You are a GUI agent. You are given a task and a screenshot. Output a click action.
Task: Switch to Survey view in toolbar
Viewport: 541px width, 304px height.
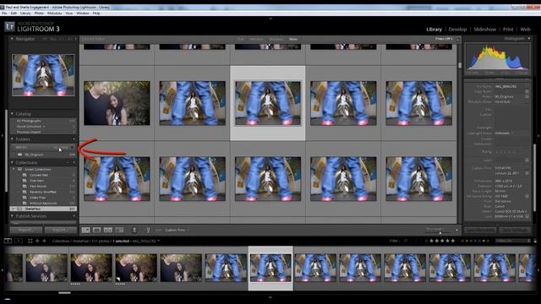pyautogui.click(x=119, y=230)
